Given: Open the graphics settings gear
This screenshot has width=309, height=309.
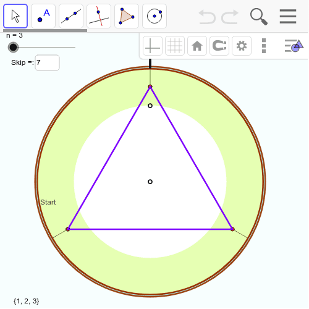Looking at the screenshot, I should coord(242,46).
